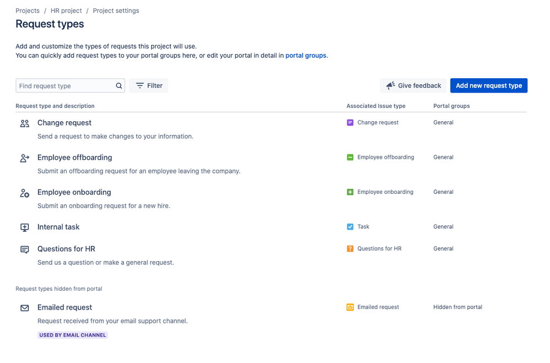Open the portal groups link

click(x=305, y=56)
